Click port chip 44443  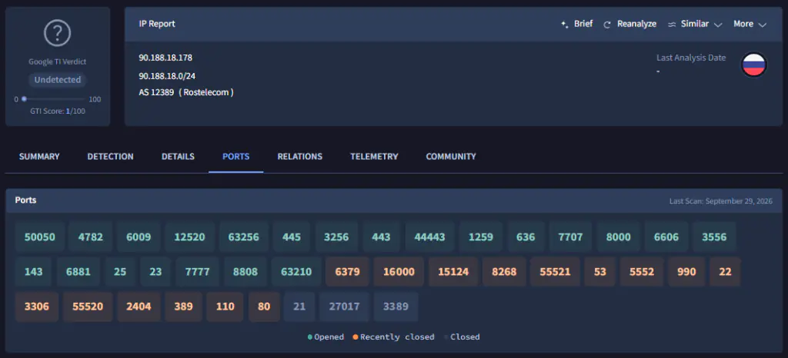tap(429, 237)
